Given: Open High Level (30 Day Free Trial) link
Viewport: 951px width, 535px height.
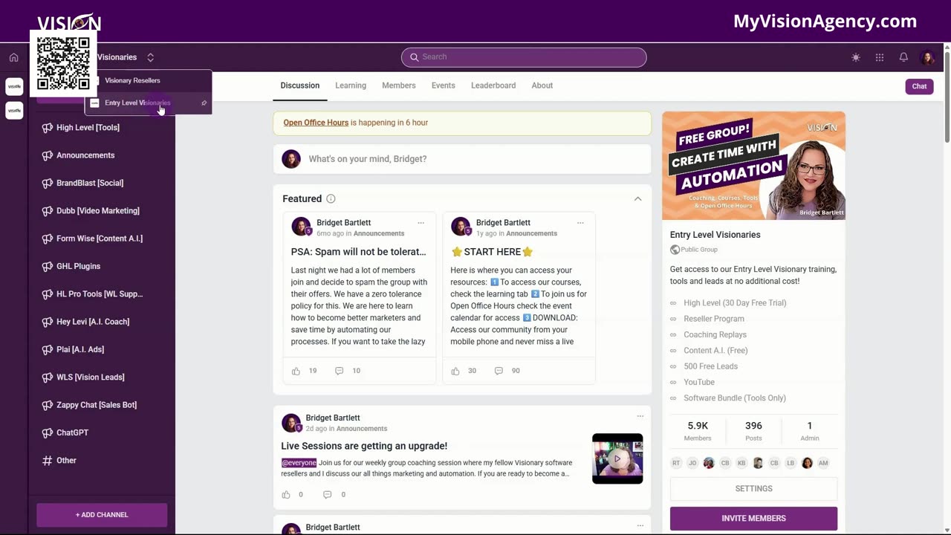Looking at the screenshot, I should point(735,303).
